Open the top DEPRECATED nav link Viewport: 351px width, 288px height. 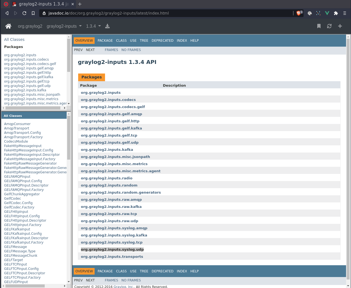pyautogui.click(x=162, y=41)
